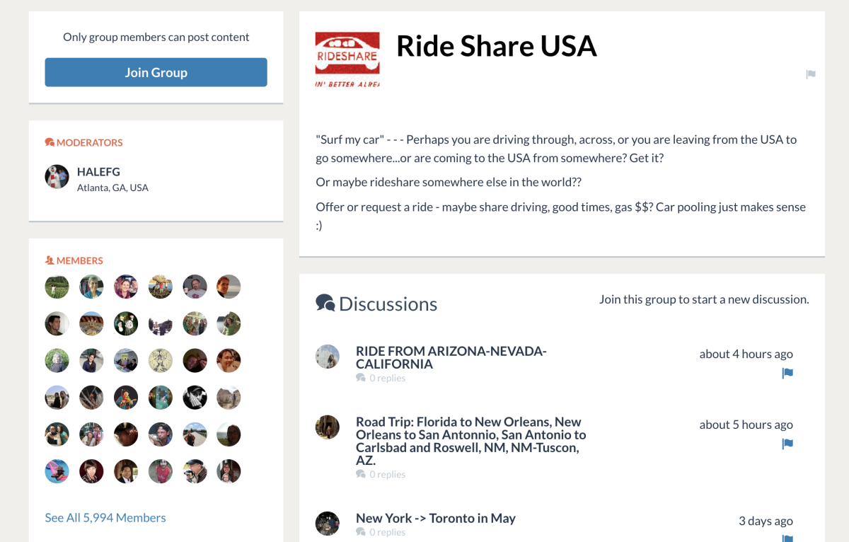Click 0 replies under the Road Trip discussion
Viewport: 849px width, 542px height.
click(x=386, y=473)
